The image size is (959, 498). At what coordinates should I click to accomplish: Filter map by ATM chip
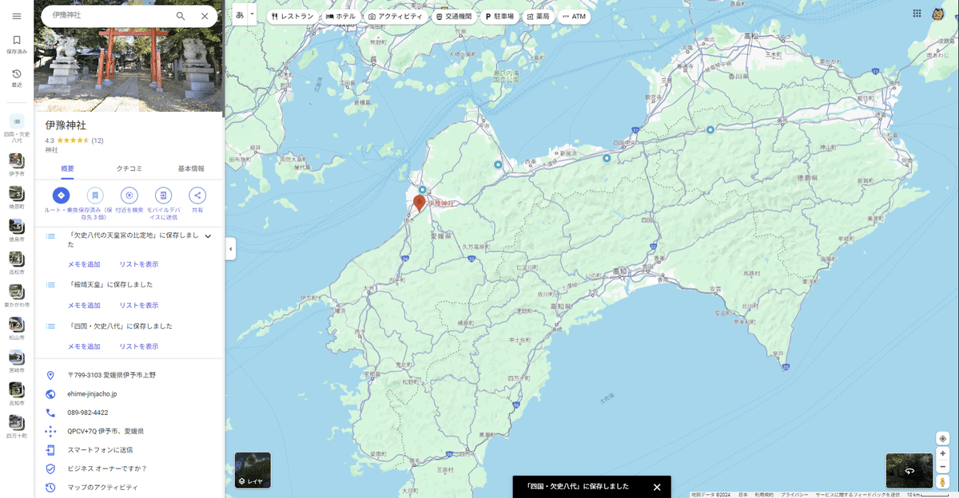point(574,16)
